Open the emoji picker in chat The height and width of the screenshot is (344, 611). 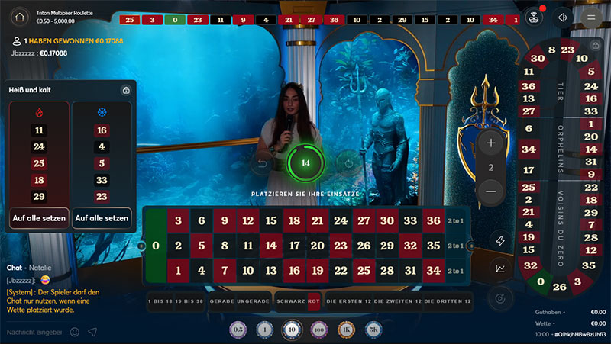(75, 332)
